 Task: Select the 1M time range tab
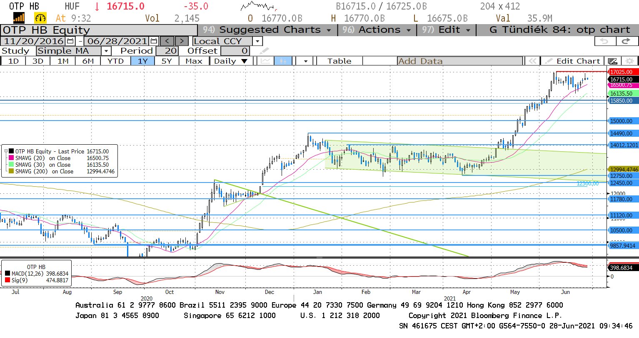pos(63,61)
